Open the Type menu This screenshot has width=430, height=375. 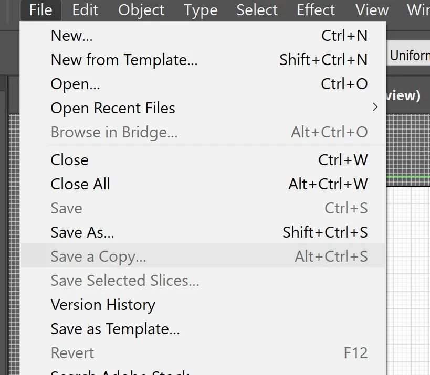pyautogui.click(x=200, y=10)
